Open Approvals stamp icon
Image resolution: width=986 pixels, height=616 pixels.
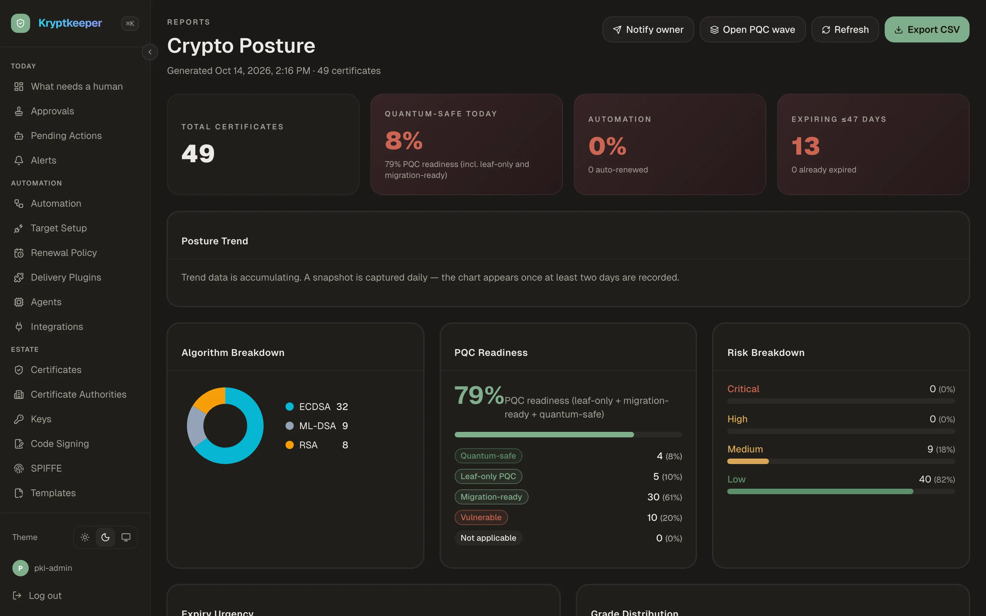pos(19,111)
